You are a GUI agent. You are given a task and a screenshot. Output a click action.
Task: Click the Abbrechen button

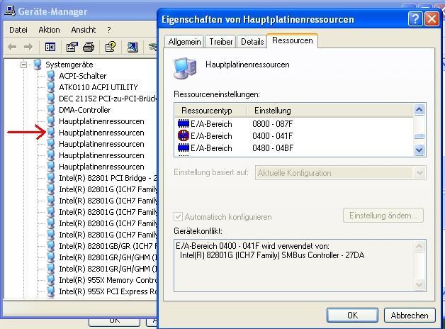pos(410,315)
